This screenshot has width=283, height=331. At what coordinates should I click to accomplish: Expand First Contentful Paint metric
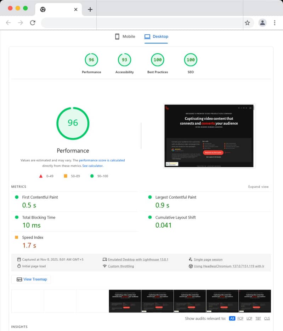[x=74, y=201]
